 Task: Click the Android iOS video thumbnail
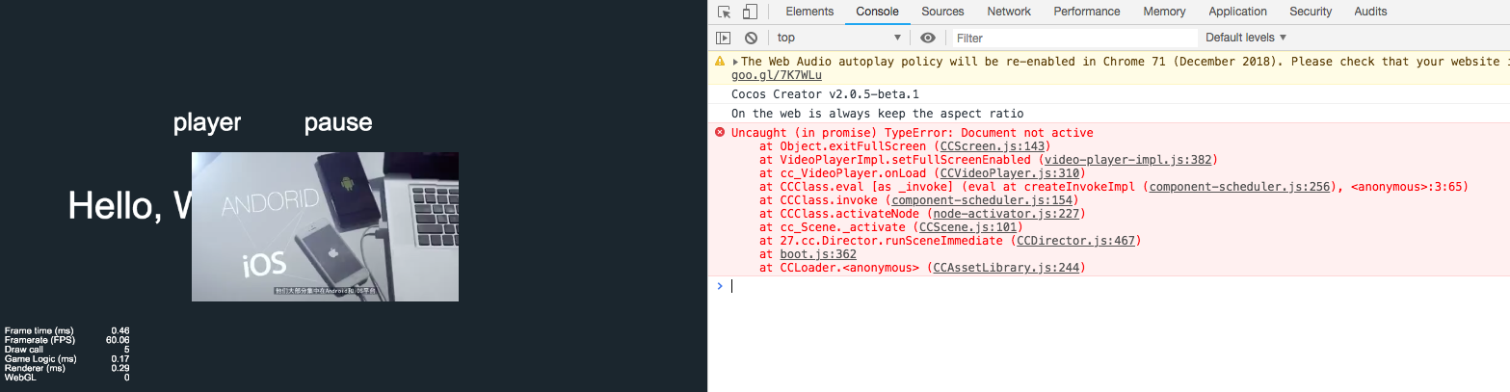325,226
